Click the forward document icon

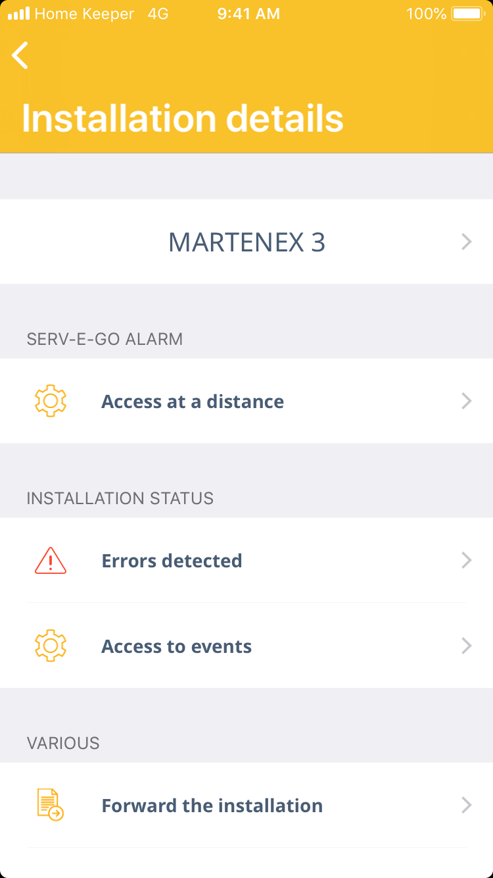(x=51, y=805)
